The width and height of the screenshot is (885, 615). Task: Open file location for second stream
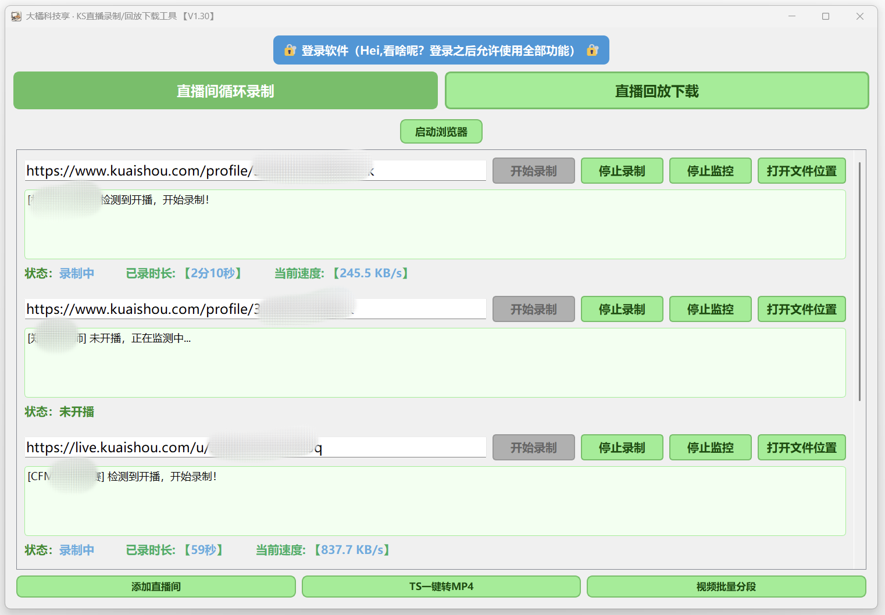802,309
